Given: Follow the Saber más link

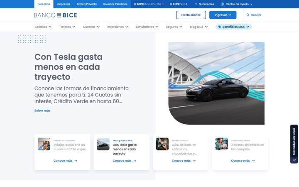Looking at the screenshot, I should pyautogui.click(x=42, y=111).
